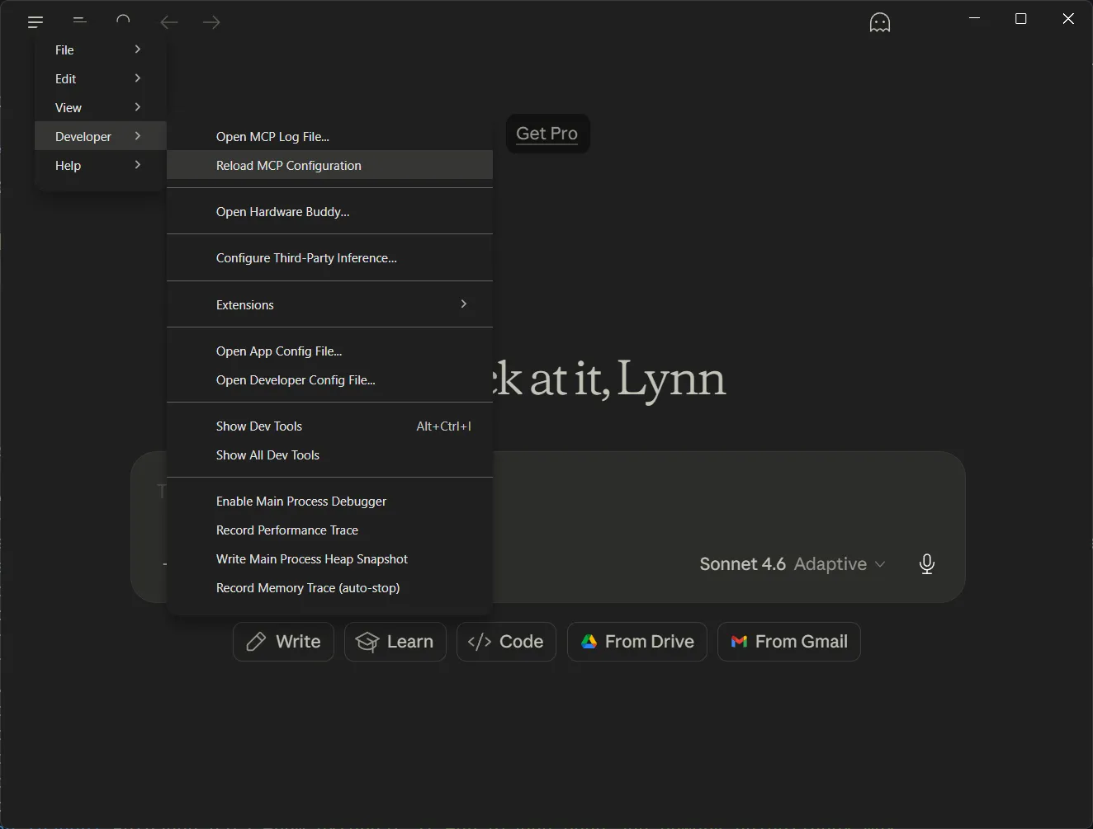1093x829 pixels.
Task: Select Show All Dev Tools
Action: point(329,455)
